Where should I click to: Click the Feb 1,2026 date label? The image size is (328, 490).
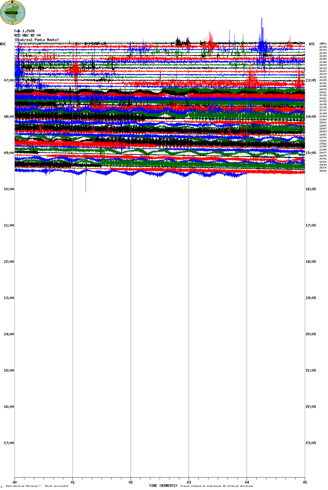pos(24,31)
